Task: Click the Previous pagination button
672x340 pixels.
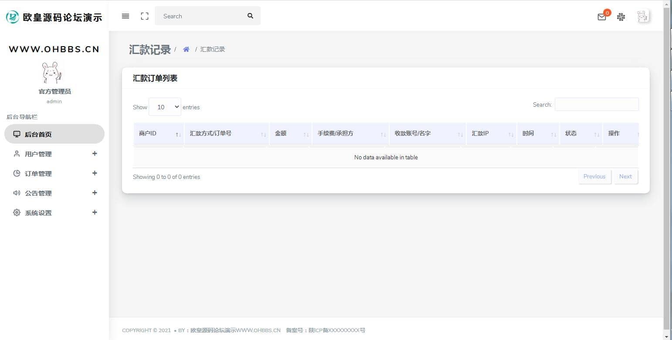Action: tap(594, 177)
